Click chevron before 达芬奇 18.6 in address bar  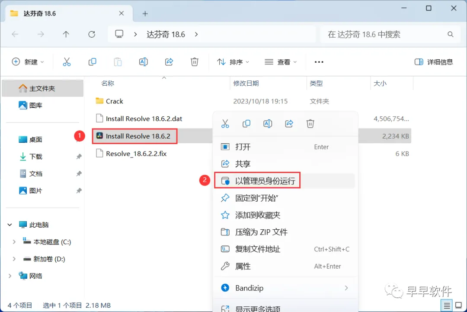pyautogui.click(x=135, y=35)
